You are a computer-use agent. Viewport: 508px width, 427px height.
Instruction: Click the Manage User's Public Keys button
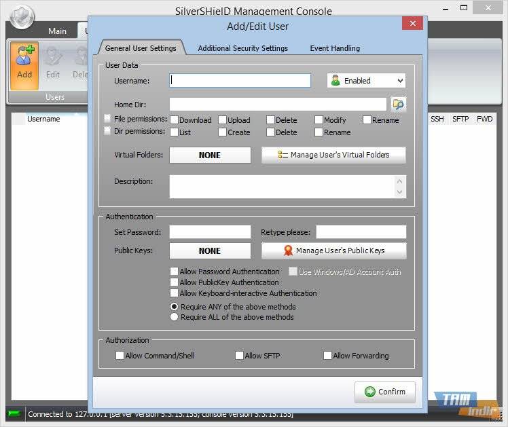coord(333,250)
